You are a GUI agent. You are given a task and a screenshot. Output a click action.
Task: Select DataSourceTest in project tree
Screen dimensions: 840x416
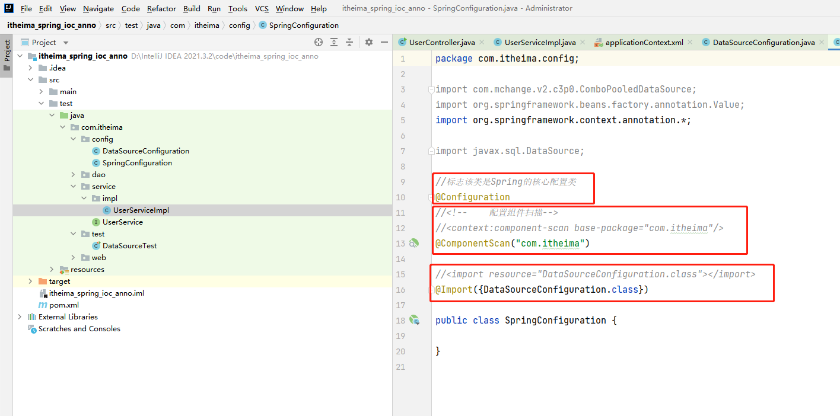point(129,246)
